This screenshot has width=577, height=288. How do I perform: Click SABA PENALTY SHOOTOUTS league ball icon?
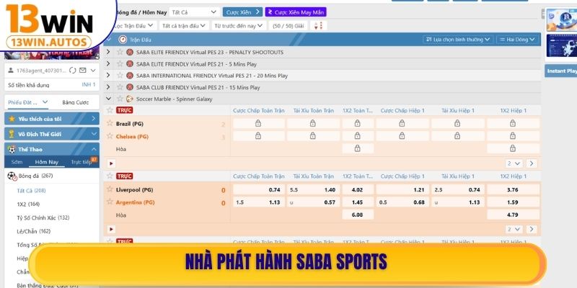pyautogui.click(x=130, y=52)
